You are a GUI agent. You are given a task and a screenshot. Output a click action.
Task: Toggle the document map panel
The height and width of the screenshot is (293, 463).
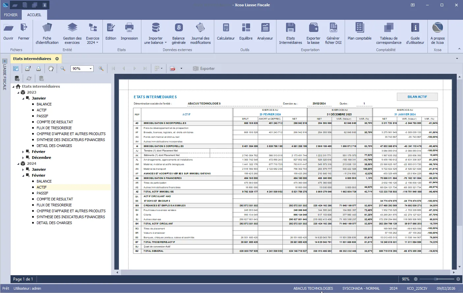(x=16, y=69)
